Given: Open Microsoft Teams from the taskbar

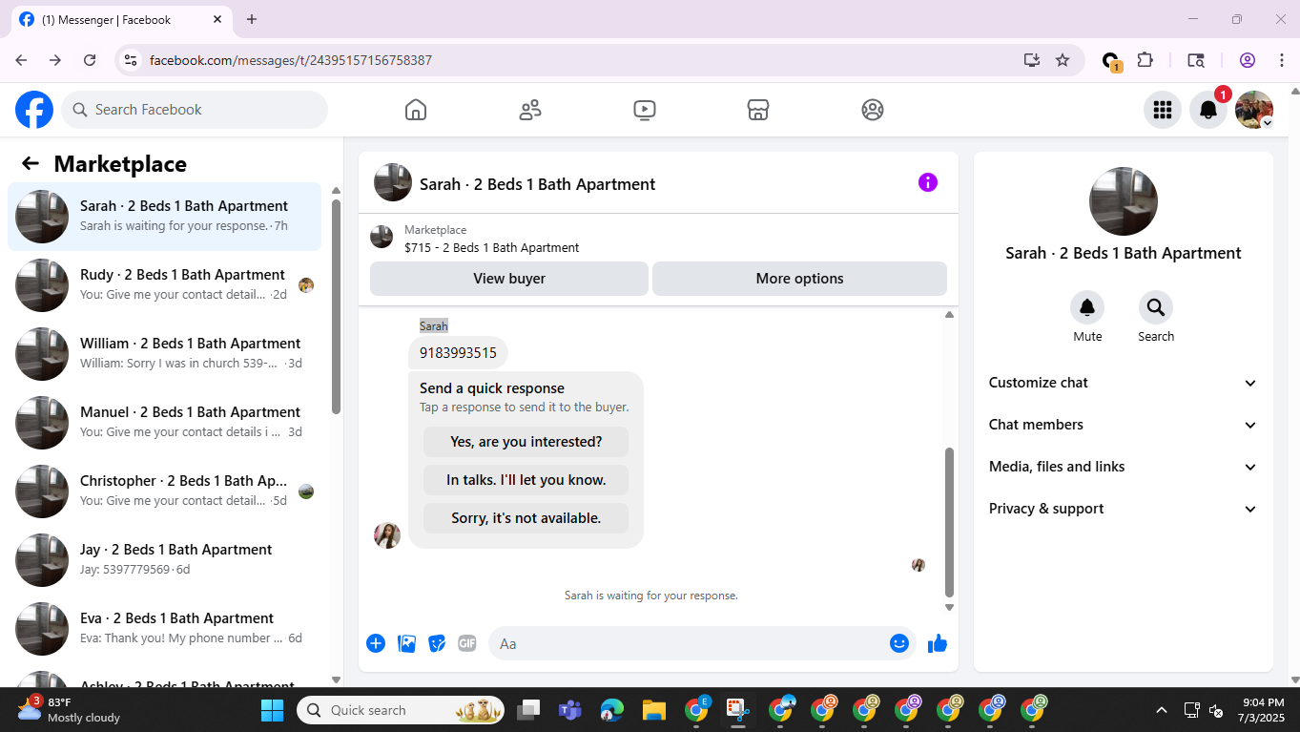Looking at the screenshot, I should 570,710.
